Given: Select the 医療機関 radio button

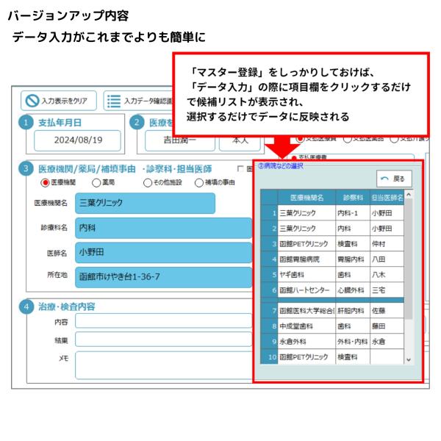Looking at the screenshot, I should tap(46, 183).
